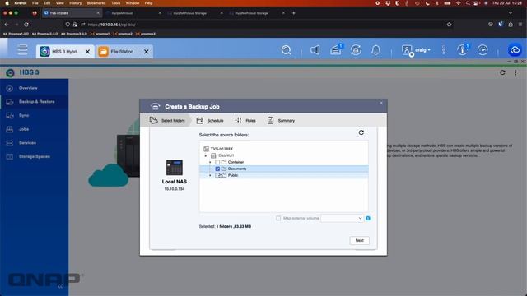
Task: Expand the Container folder node
Action: pos(211,163)
